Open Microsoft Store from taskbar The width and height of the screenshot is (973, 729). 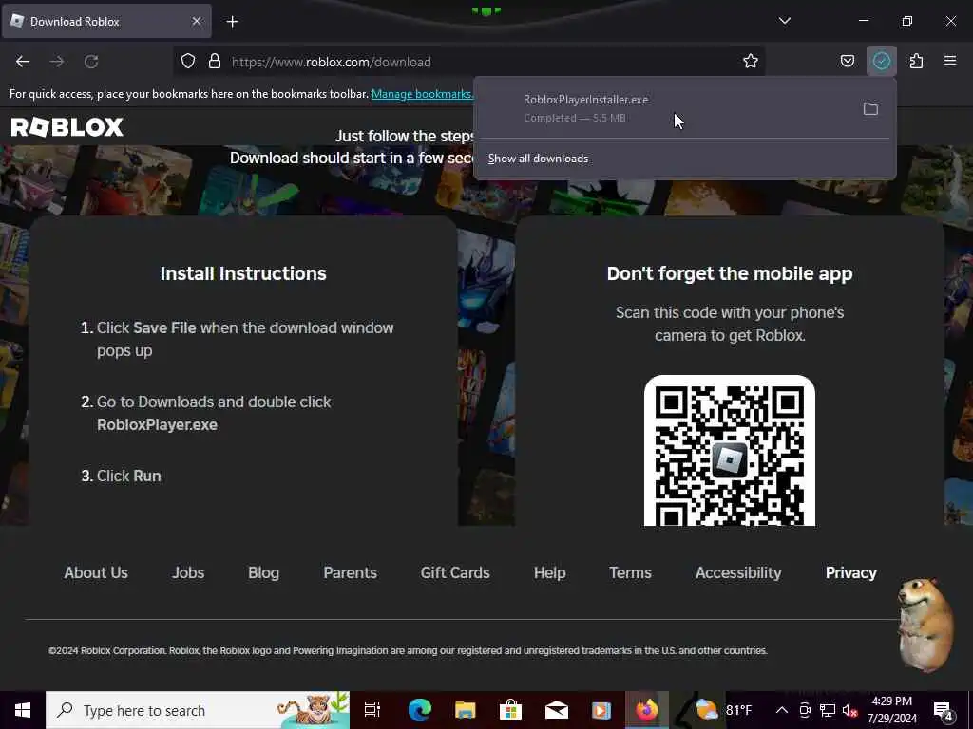click(x=510, y=710)
